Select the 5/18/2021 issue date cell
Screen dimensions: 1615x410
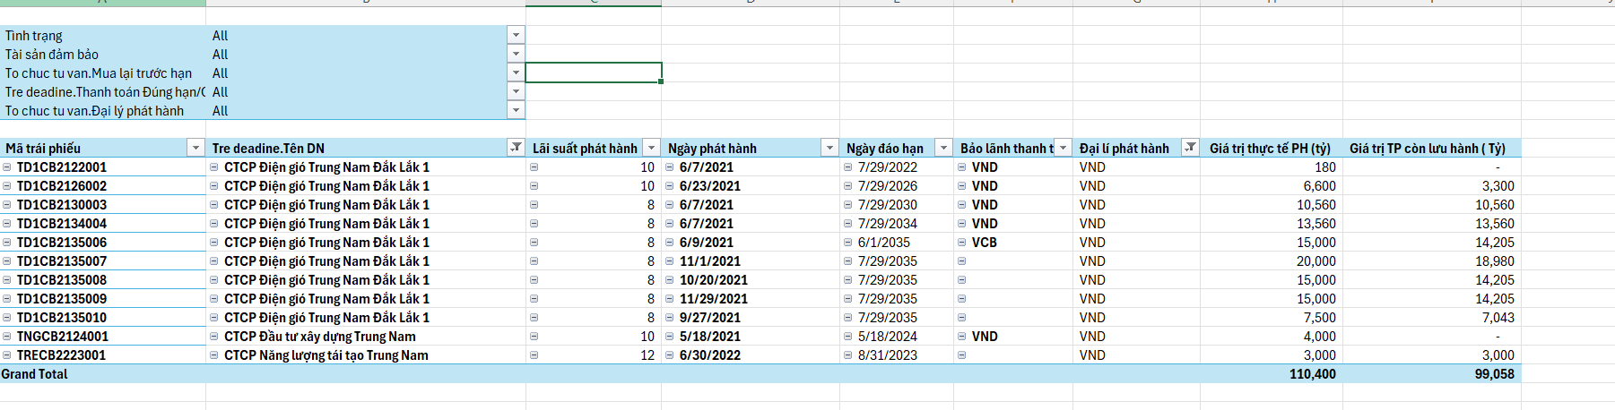click(x=751, y=337)
